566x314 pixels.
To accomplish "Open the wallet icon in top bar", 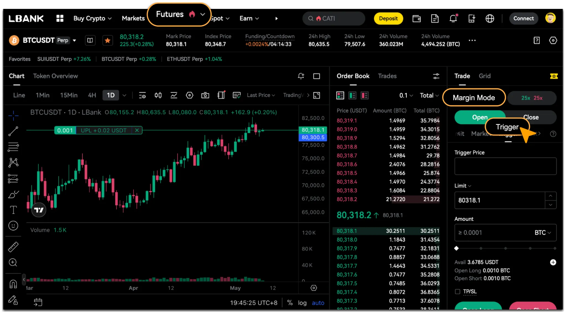I will click(416, 19).
